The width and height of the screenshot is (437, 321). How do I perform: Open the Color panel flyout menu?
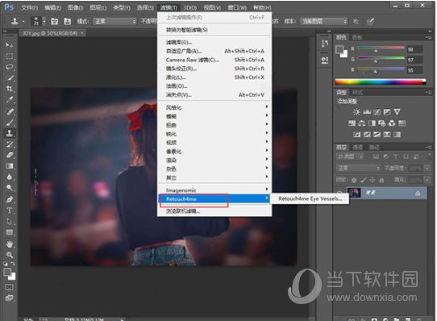(x=428, y=37)
